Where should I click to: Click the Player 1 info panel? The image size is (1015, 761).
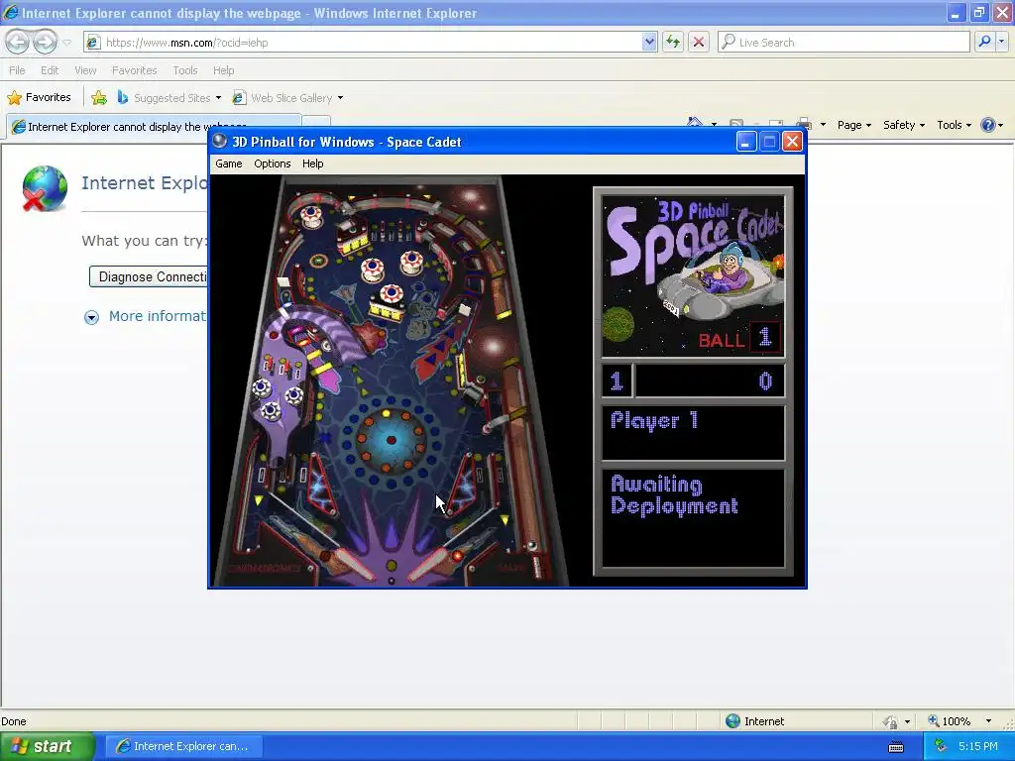693,433
